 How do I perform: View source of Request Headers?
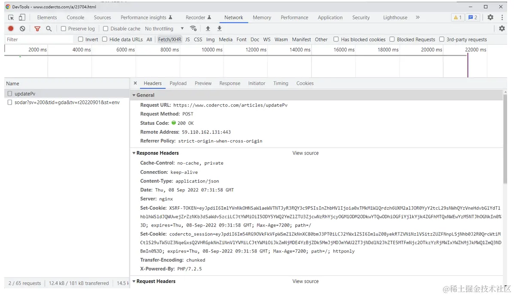[x=305, y=281]
